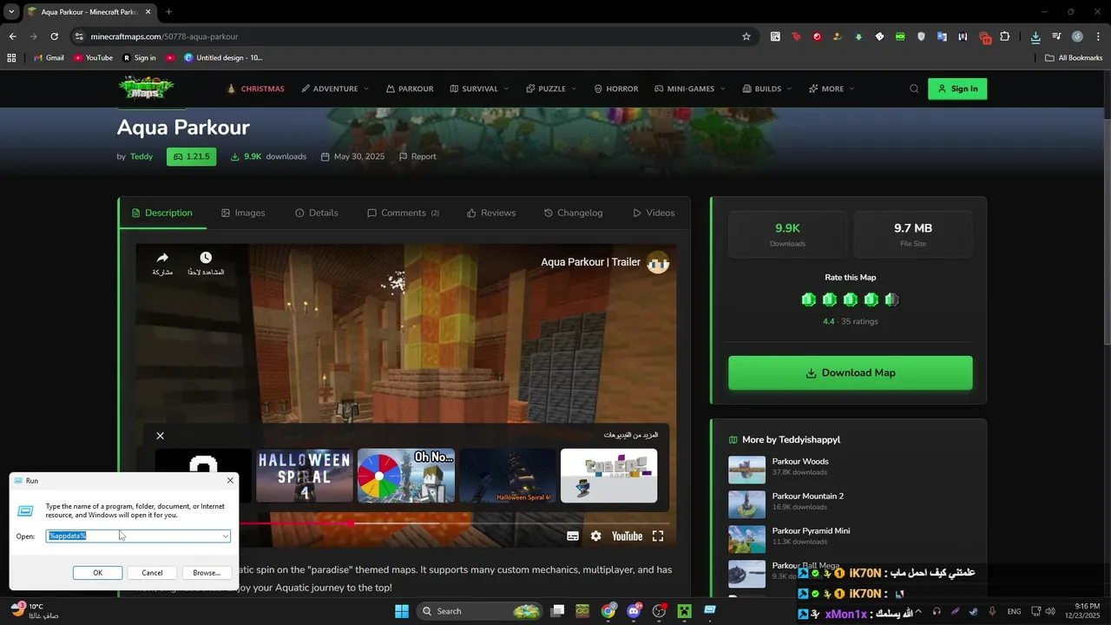This screenshot has height=625, width=1111.
Task: Expand the Puzzle menu
Action: coord(551,89)
